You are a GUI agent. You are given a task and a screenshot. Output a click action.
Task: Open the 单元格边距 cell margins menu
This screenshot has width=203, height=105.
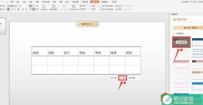point(53,8)
